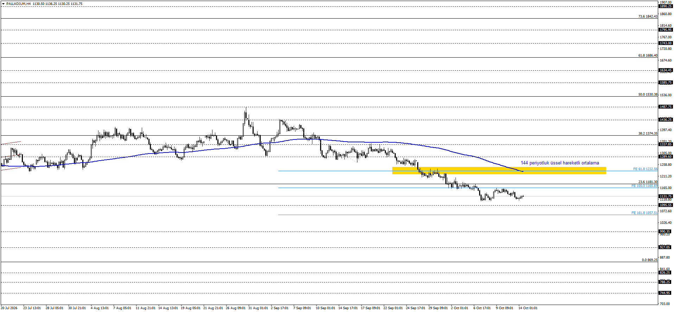
Task: Select the Fibonacci label '61.8 1686.40'
Action: tap(648, 56)
